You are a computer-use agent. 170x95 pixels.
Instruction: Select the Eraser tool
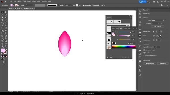[x=6, y=25]
